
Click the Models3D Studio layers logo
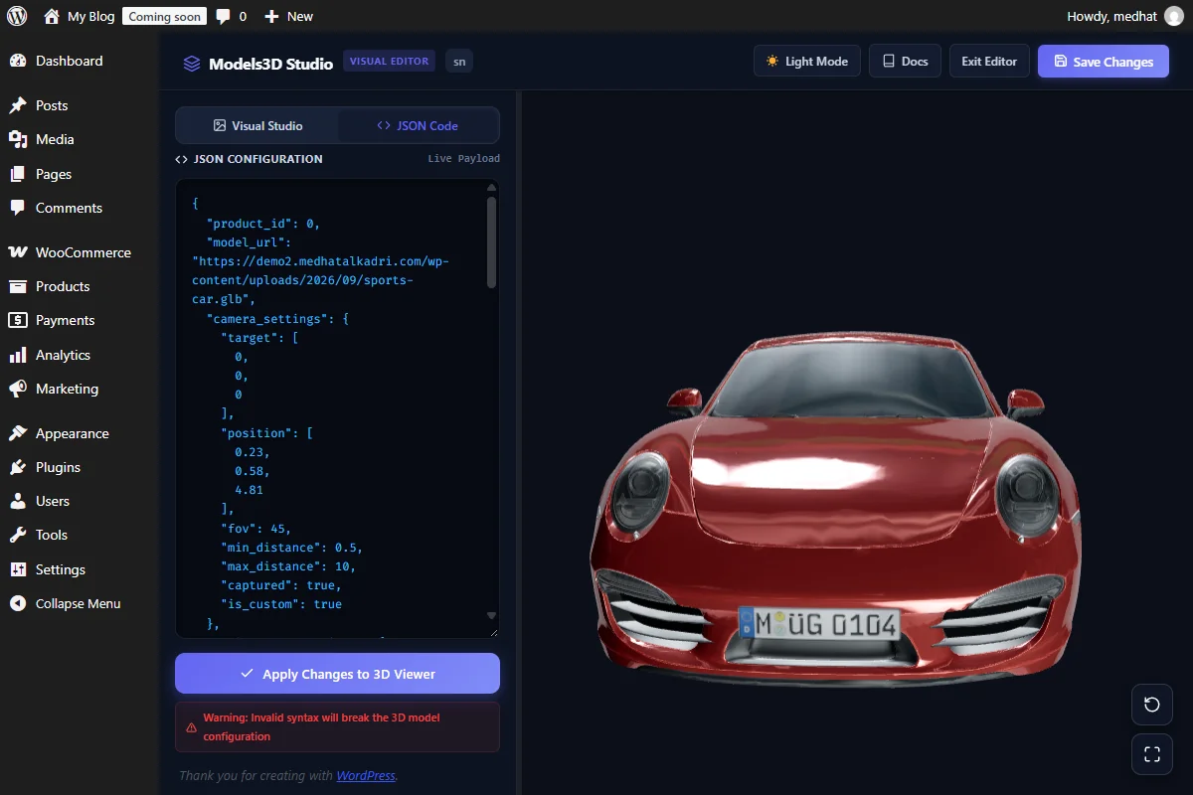pos(192,64)
